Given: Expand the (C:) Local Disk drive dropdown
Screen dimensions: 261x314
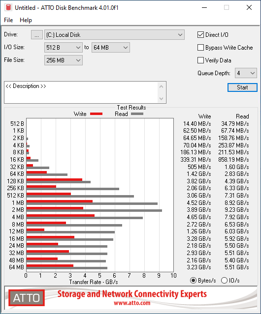Looking at the screenshot, I should click(114, 35).
